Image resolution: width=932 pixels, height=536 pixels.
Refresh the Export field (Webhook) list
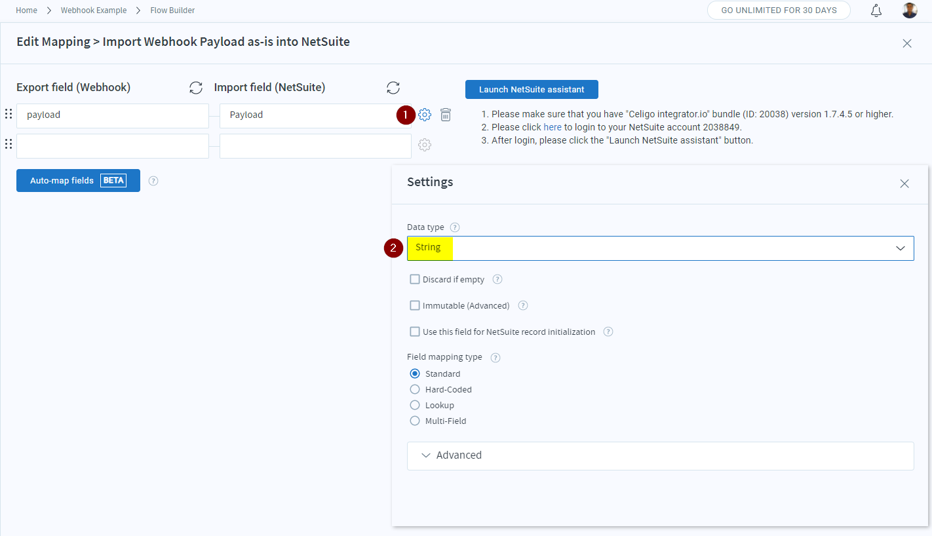[x=195, y=88]
